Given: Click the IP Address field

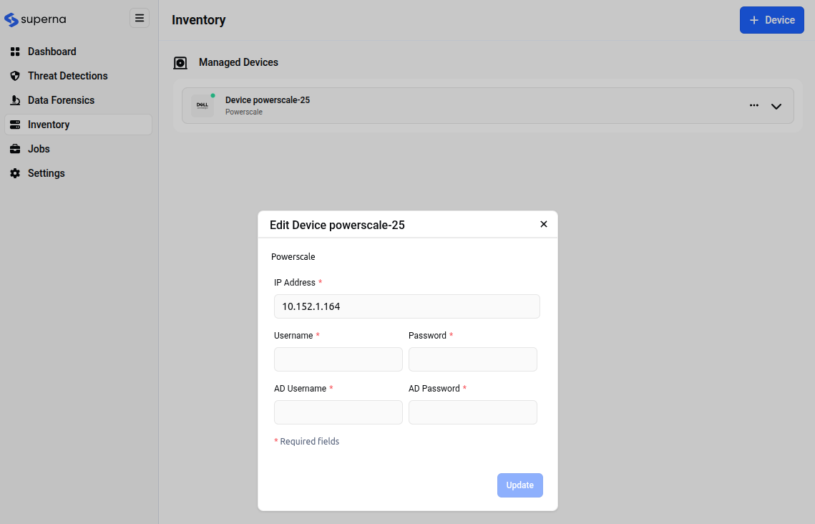Looking at the screenshot, I should coord(406,306).
